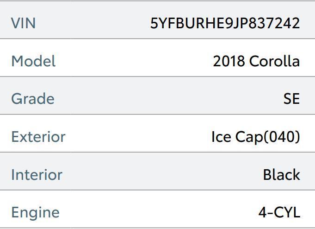
Task: Click the Engine label
Action: [35, 212]
